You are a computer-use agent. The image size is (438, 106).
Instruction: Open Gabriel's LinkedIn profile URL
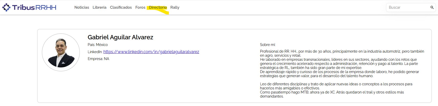click(x=151, y=52)
